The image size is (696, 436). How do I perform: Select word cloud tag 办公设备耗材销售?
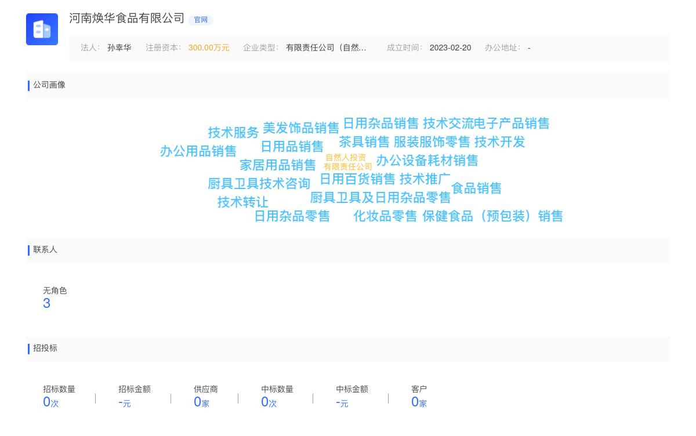[427, 161]
